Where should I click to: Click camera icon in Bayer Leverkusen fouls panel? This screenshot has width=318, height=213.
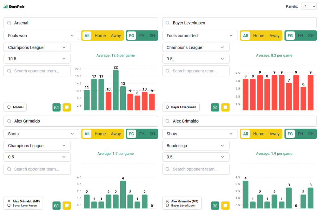pos(215,107)
